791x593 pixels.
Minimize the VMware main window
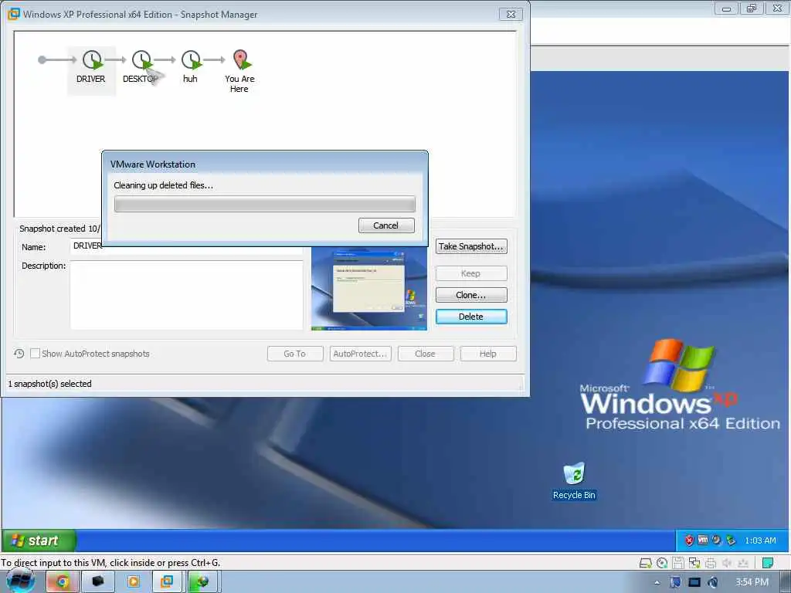point(726,8)
